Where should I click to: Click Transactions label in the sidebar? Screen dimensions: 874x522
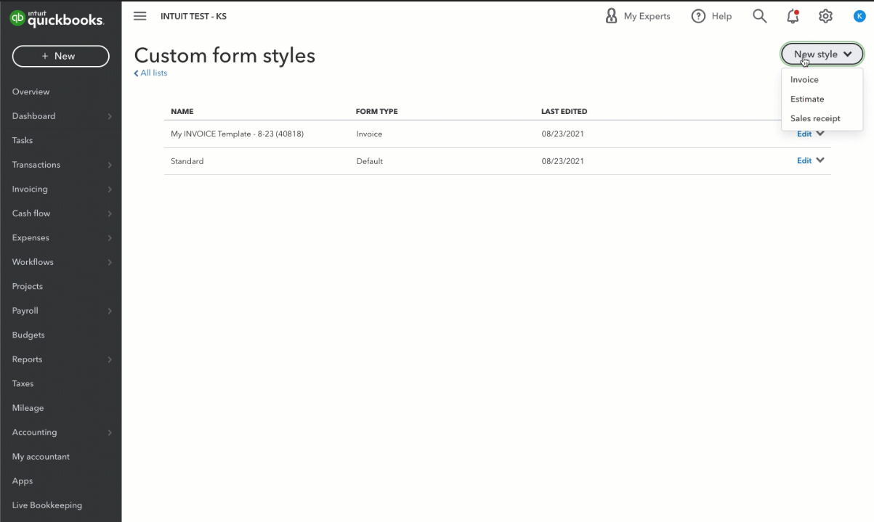tap(36, 165)
